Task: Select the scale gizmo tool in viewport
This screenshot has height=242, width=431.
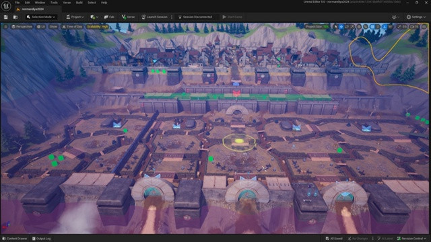Action: click(x=353, y=27)
